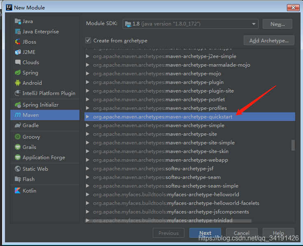
Task: Select maven-archetype-site-skin row
Action: pos(190,151)
